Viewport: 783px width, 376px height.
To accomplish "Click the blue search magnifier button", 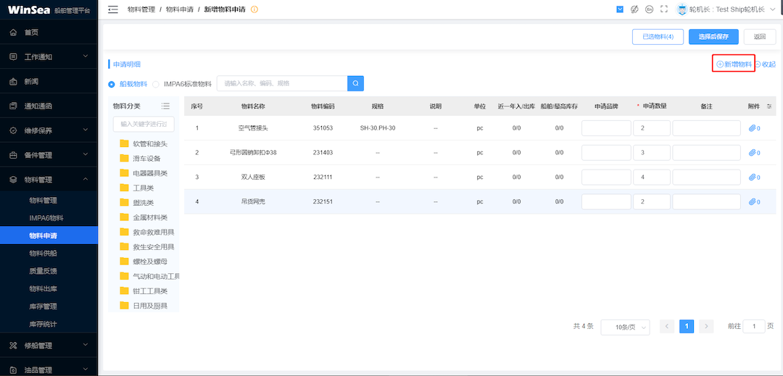I will [355, 83].
